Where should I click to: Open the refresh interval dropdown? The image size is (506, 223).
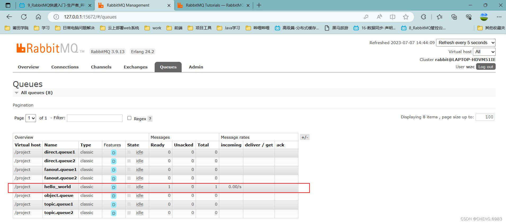click(466, 43)
